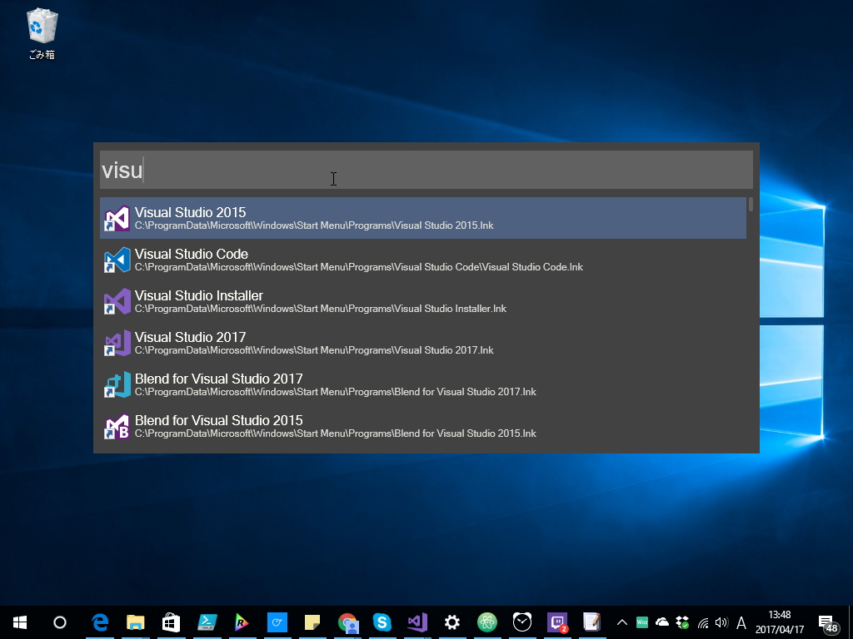Open Microsoft Edge from the taskbar
Viewport: 853px width, 639px height.
point(102,622)
